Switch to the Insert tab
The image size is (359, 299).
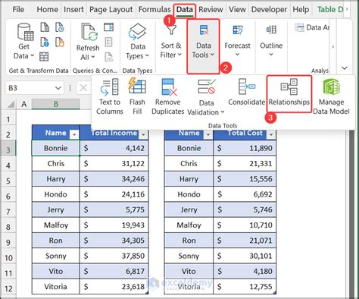point(73,10)
